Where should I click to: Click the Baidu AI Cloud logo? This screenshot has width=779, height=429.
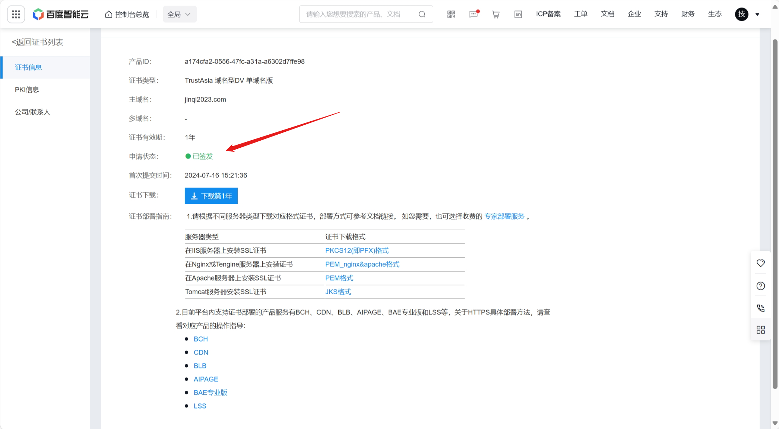(x=61, y=15)
